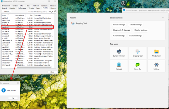Viewport: 169px width, 109px height.
Task: Select the TextShaping.dll module row
Action: 28,40
